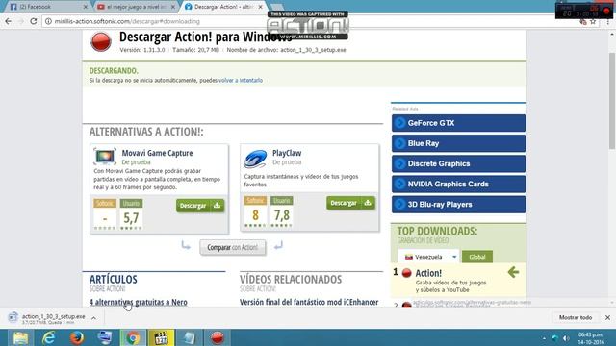Open the video clapperboard app in taskbar

tap(161, 337)
